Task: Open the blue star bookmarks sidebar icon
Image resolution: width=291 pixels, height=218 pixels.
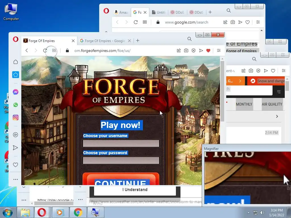Action: (x=16, y=75)
